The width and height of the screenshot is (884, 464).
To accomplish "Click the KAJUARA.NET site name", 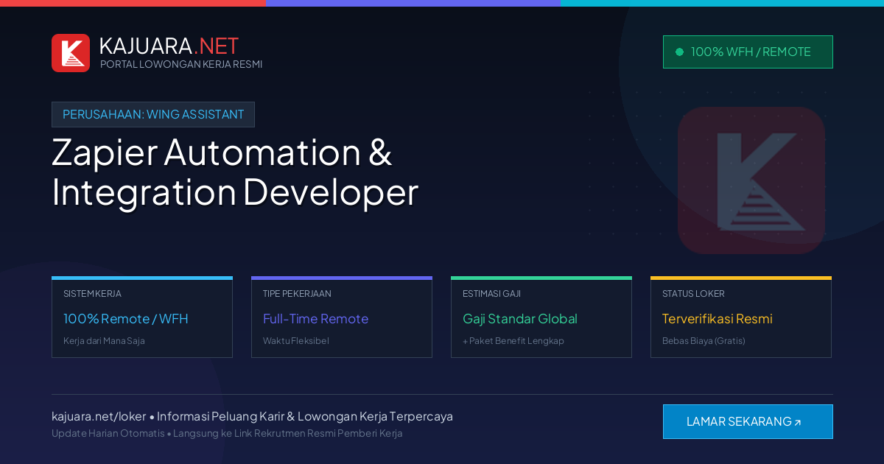I will tap(169, 46).
